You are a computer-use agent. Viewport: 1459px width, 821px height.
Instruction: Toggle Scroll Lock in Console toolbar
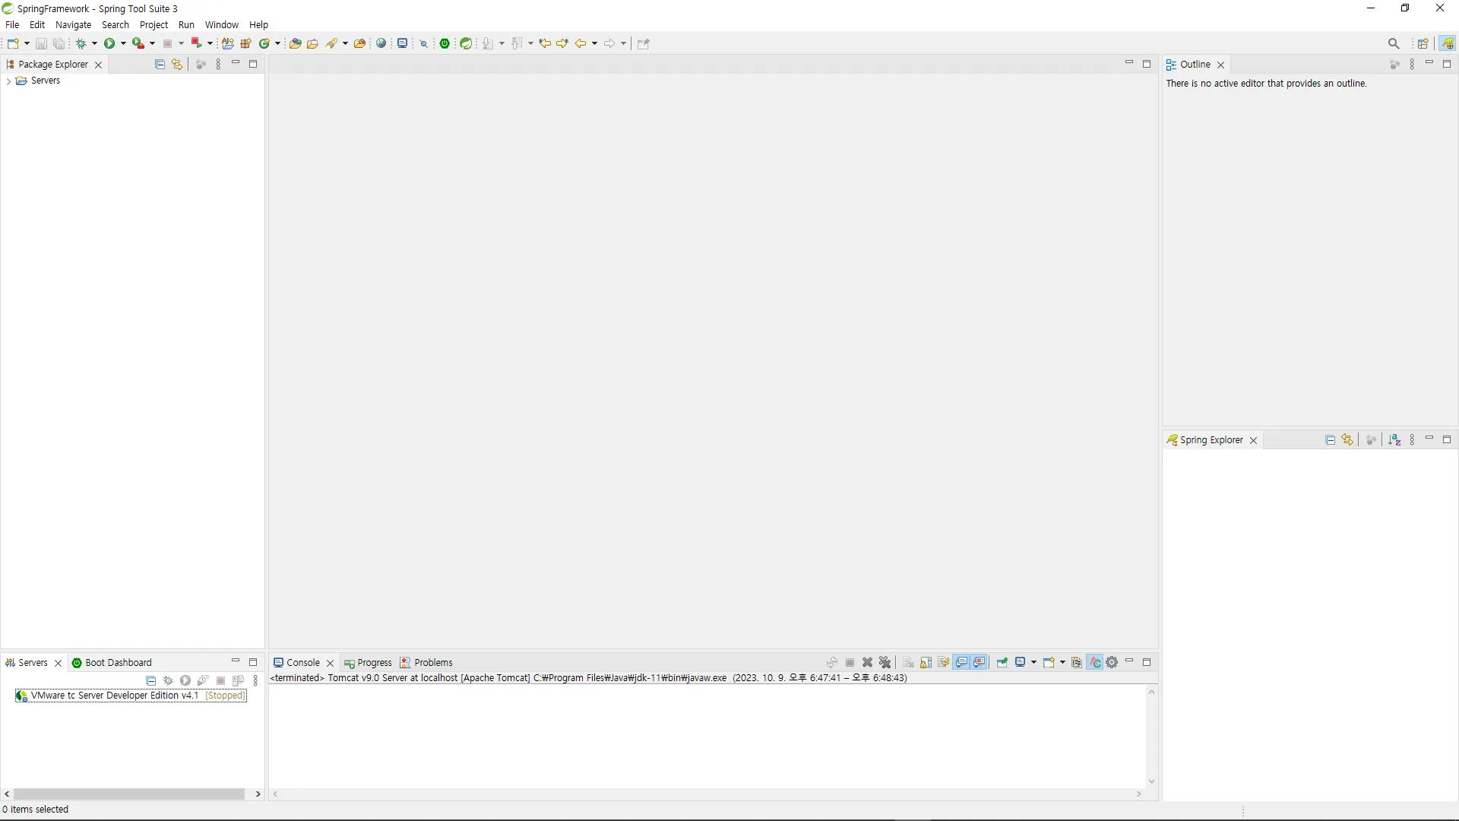tap(926, 663)
